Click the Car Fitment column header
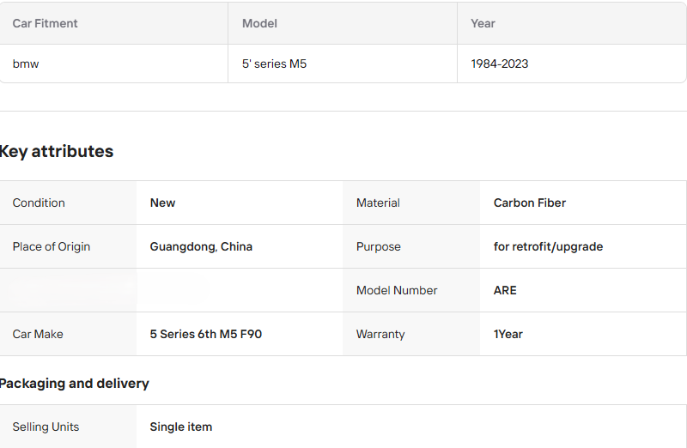This screenshot has width=687, height=448. 45,23
